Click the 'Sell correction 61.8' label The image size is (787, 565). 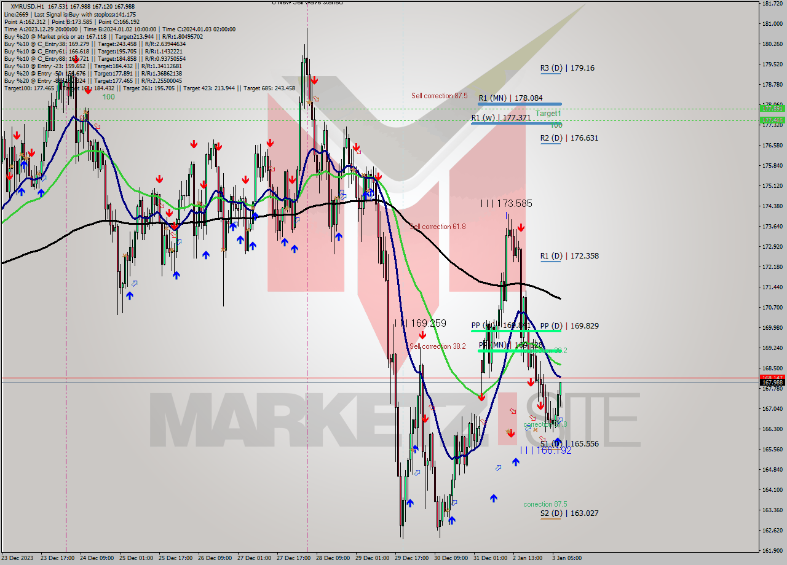click(x=438, y=227)
